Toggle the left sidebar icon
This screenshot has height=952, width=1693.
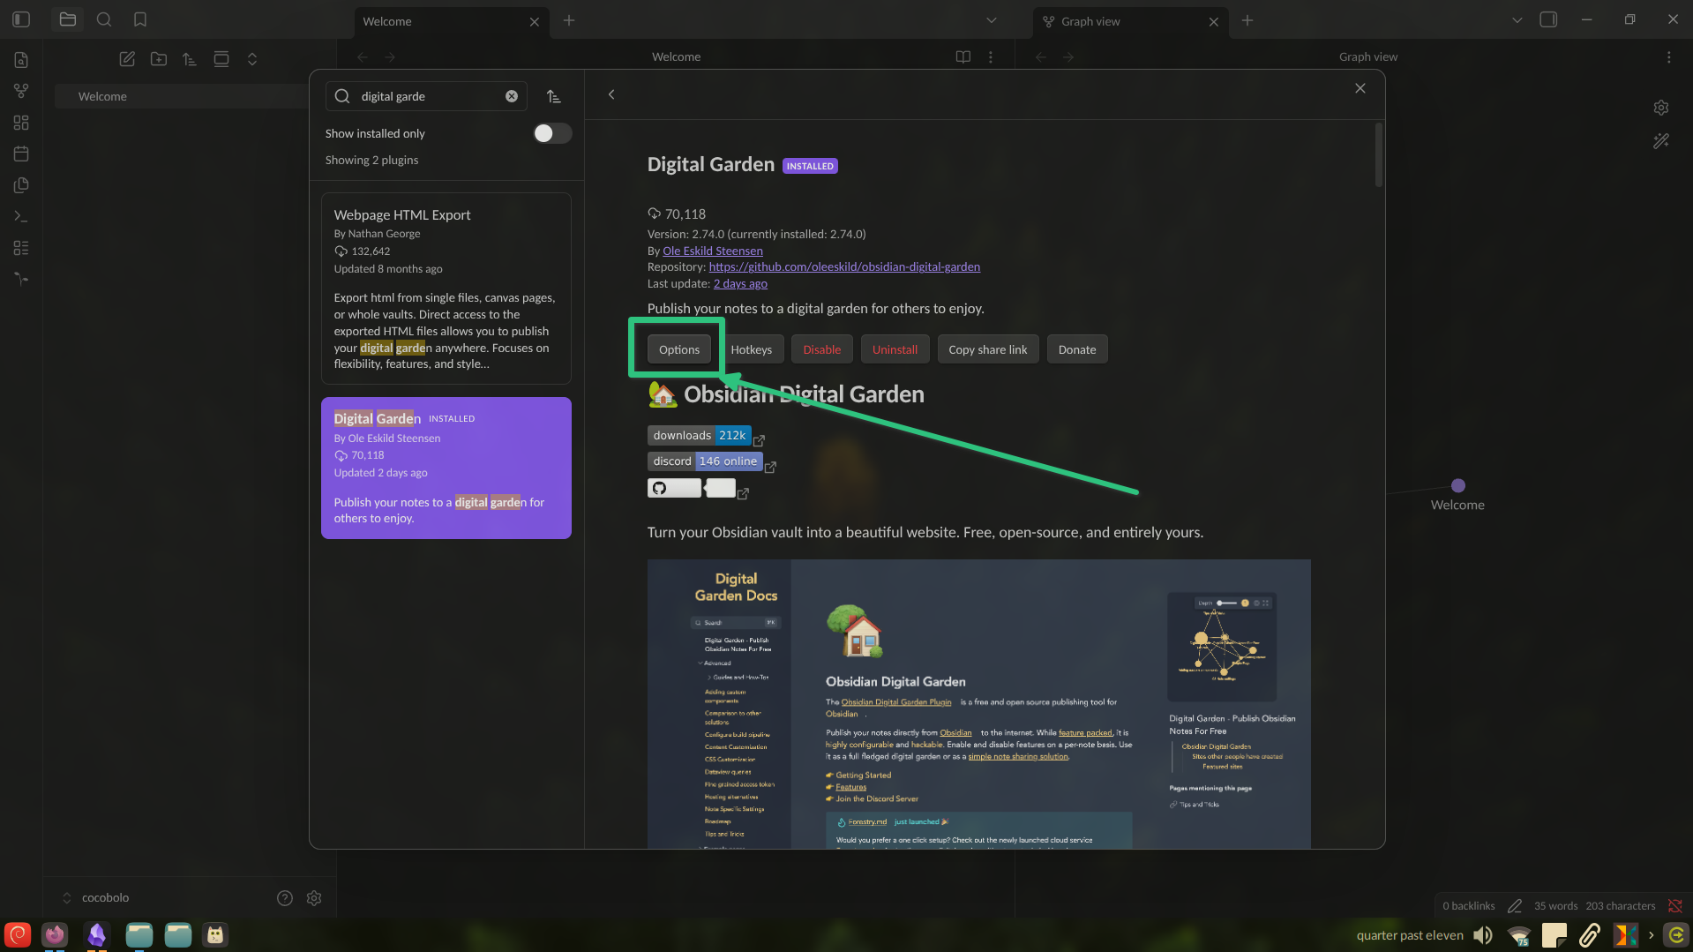coord(21,19)
